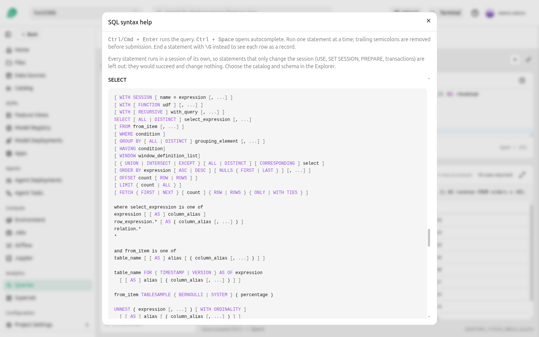Click the '\G' terminator code text
Viewport: 539px width, 337px height.
208,47
